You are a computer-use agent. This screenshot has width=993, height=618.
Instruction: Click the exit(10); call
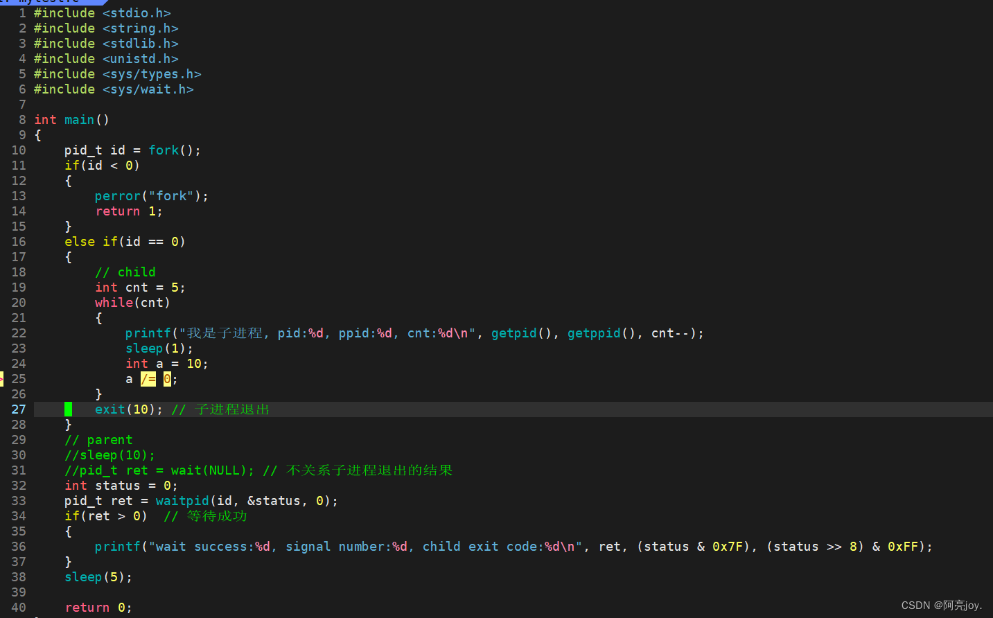(x=129, y=409)
